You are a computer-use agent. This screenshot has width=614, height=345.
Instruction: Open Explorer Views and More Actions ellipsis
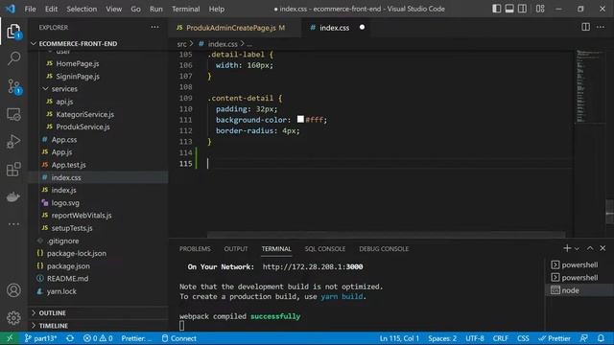pyautogui.click(x=154, y=27)
